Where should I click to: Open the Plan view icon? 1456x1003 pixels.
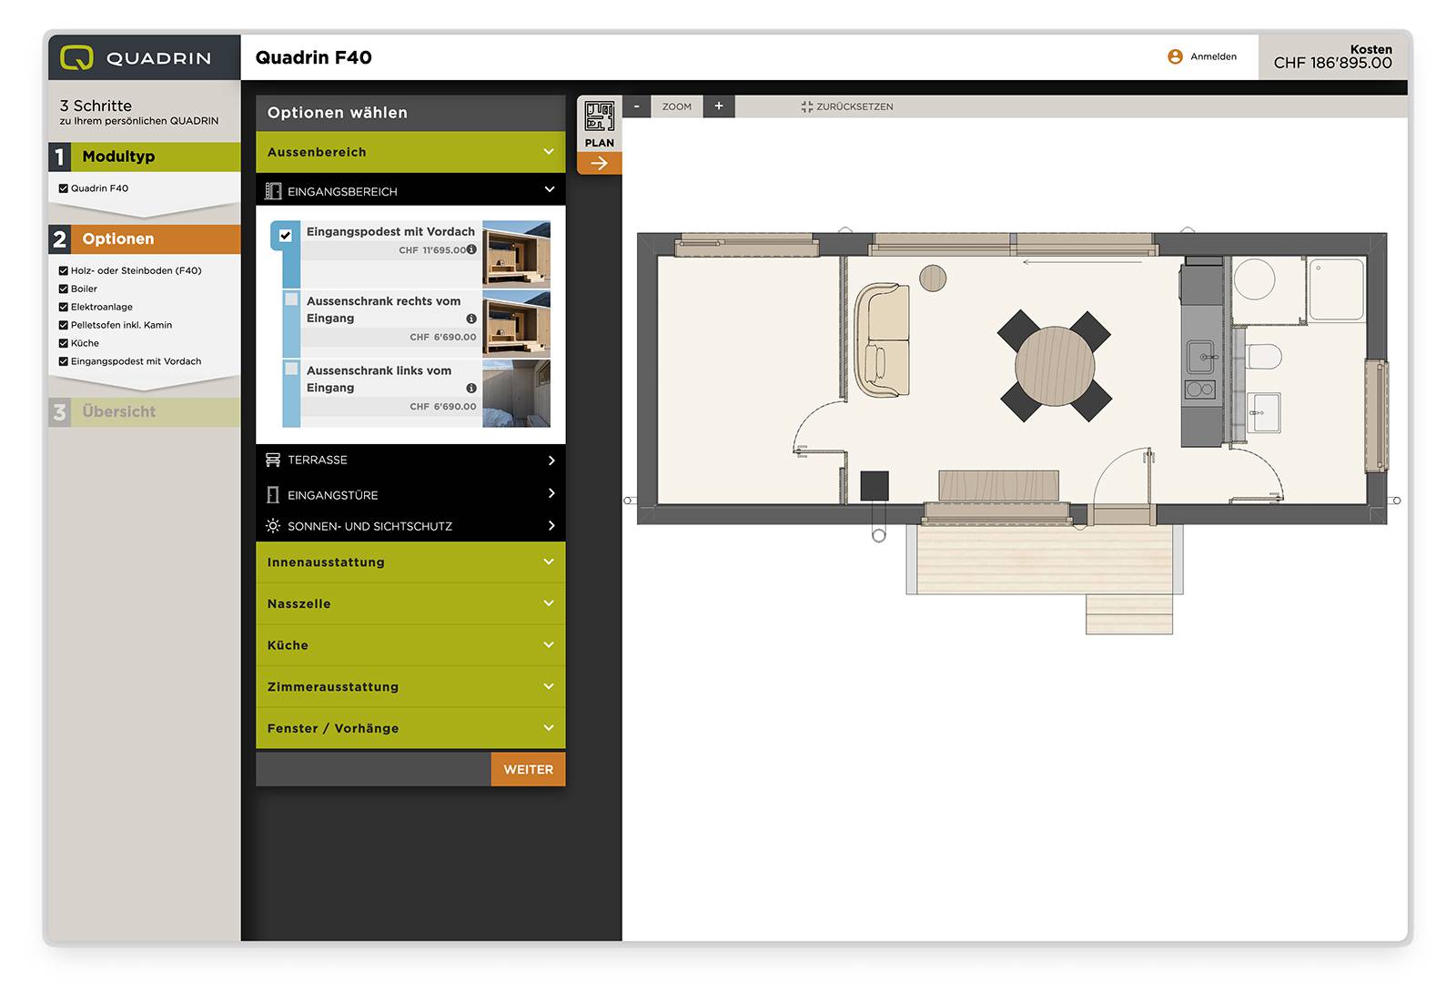(x=599, y=117)
